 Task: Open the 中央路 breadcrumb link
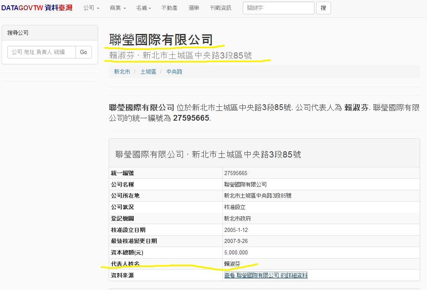[x=174, y=72]
